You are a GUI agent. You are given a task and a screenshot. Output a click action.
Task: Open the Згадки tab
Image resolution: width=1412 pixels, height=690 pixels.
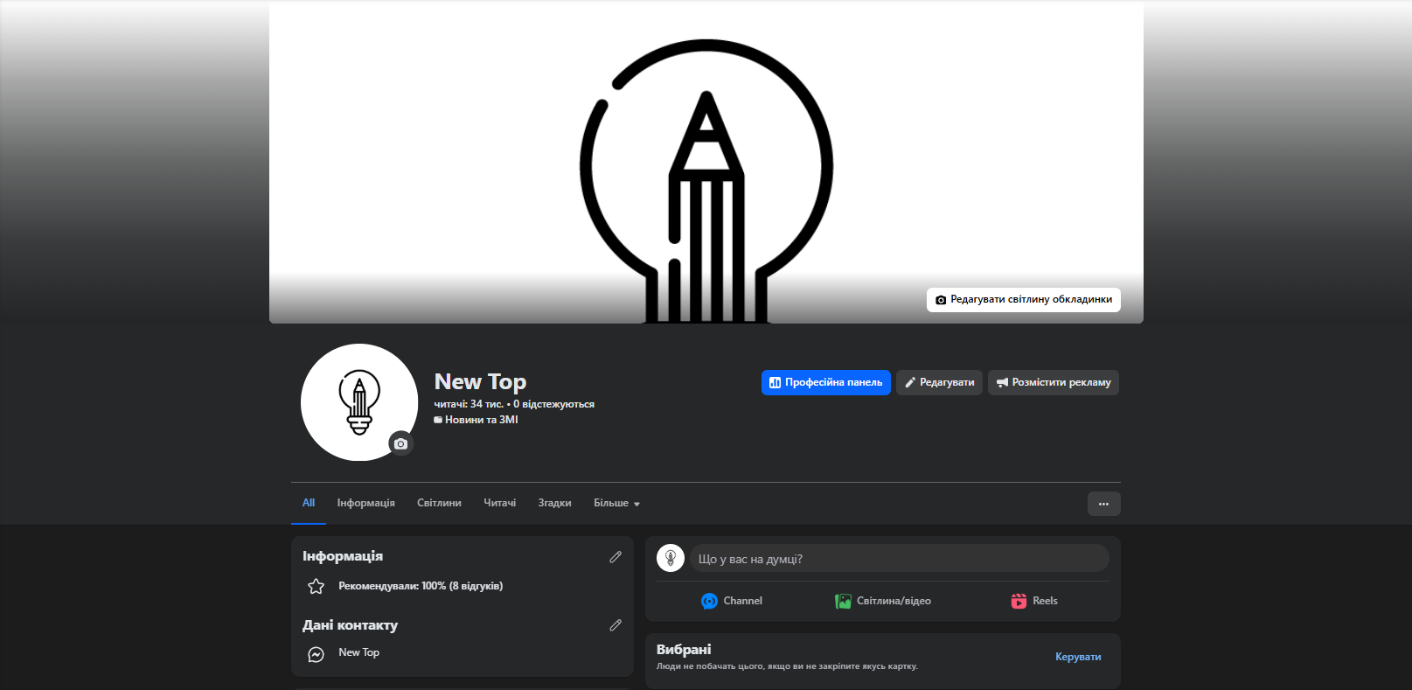tap(554, 504)
